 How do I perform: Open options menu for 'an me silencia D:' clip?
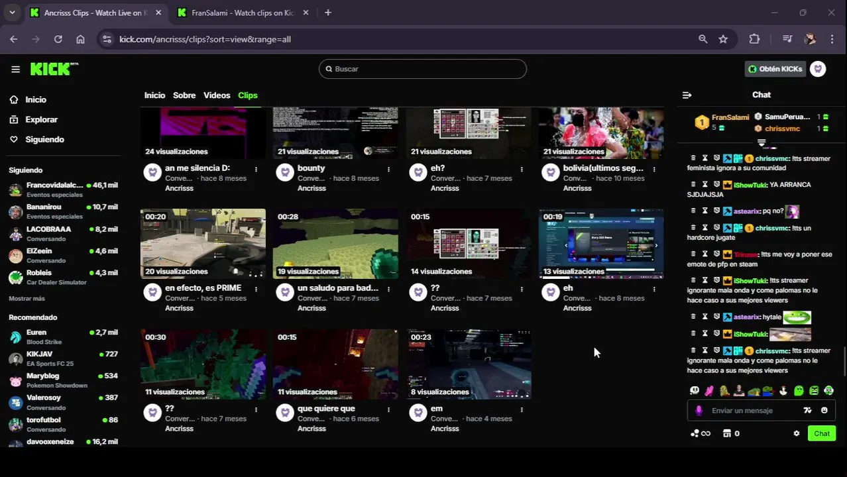pyautogui.click(x=256, y=170)
